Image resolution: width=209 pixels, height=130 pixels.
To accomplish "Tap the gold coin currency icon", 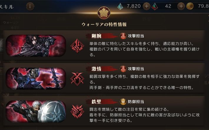I will (190, 6).
